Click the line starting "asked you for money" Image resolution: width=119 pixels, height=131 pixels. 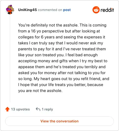(x=62, y=73)
